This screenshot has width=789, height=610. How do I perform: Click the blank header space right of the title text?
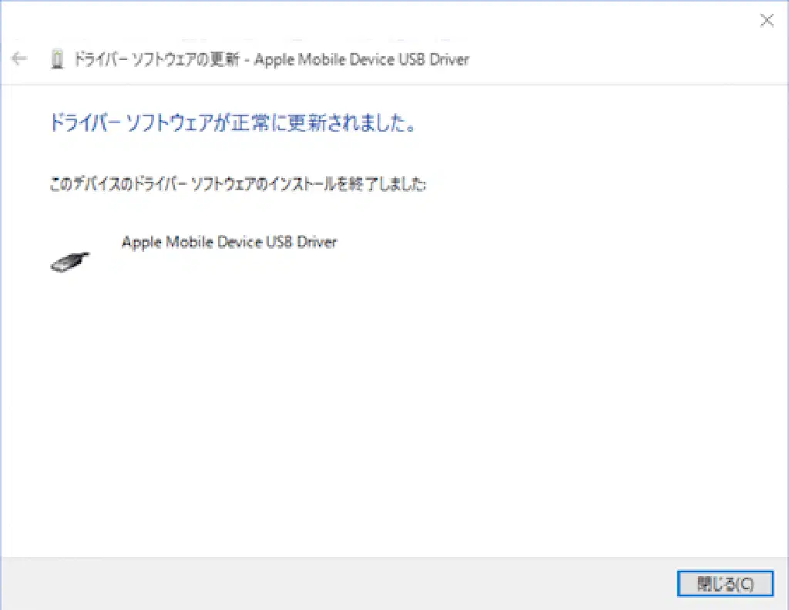click(616, 59)
